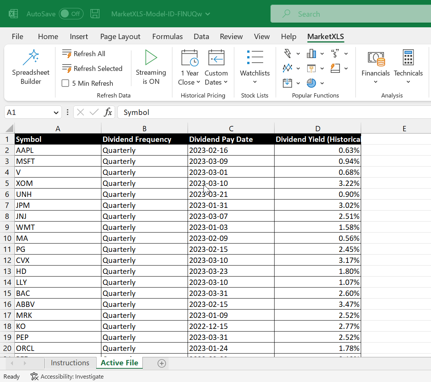Click the Select All corner triangle
The width and height of the screenshot is (431, 382).
9,128
